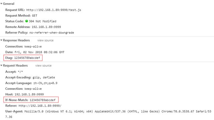Viewport: 214px width, 120px height.
Task: Select the User-Agent header value
Action: 118,111
